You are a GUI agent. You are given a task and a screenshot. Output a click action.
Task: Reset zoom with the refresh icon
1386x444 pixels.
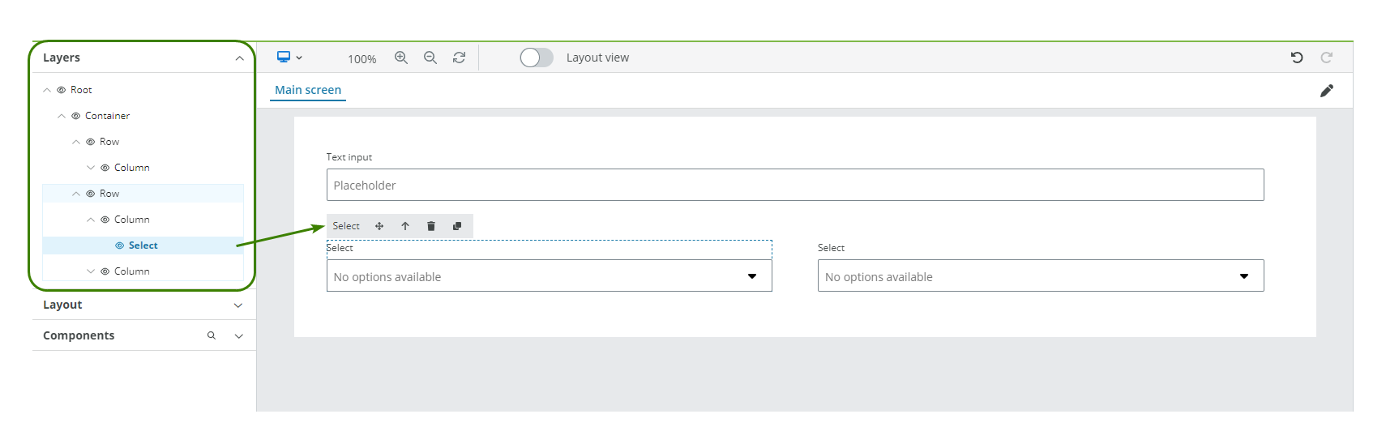point(459,58)
